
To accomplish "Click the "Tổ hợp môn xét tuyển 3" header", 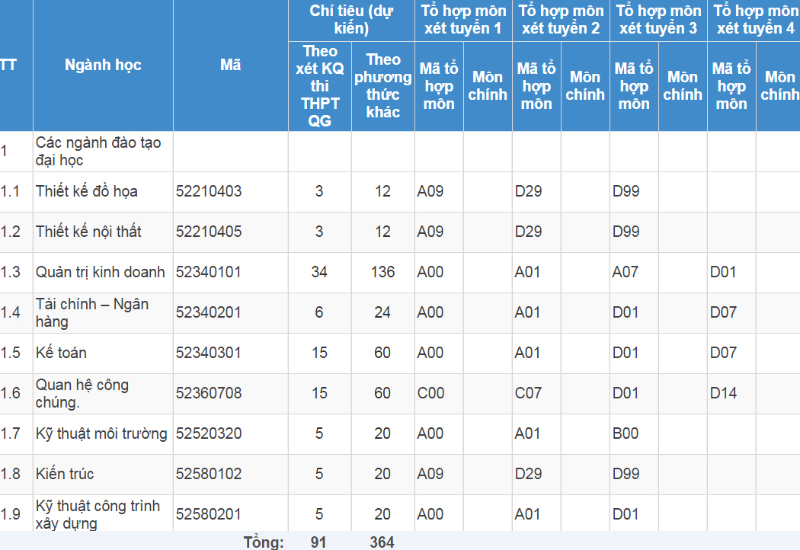I will [658, 20].
